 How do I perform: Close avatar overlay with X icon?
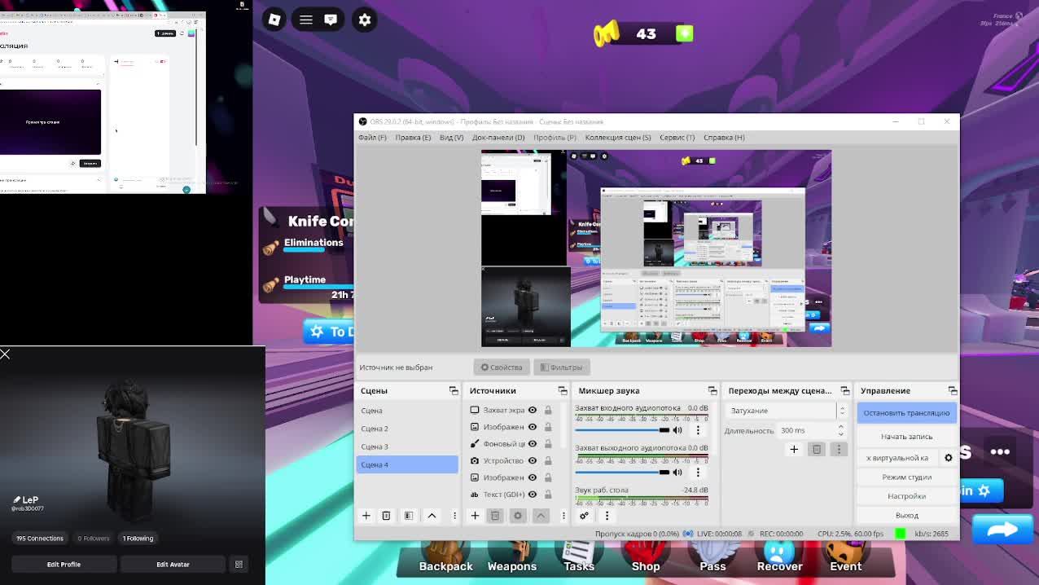coord(6,354)
